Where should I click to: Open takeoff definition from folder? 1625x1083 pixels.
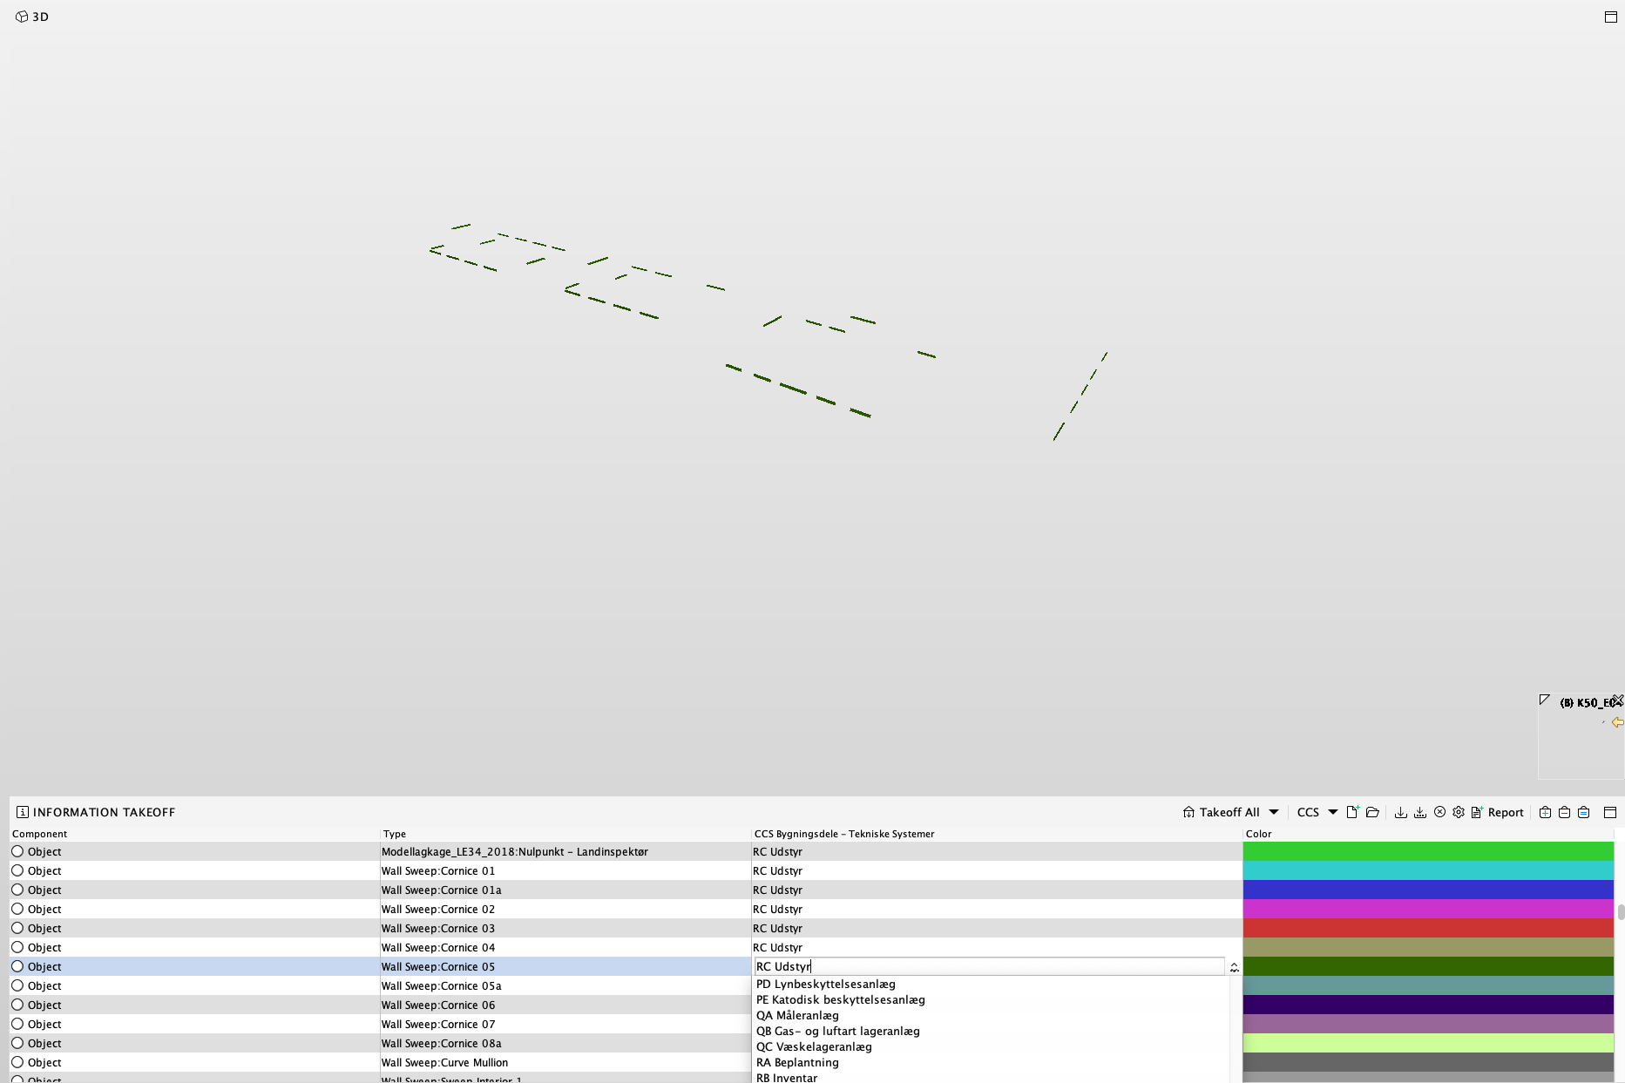pyautogui.click(x=1372, y=812)
